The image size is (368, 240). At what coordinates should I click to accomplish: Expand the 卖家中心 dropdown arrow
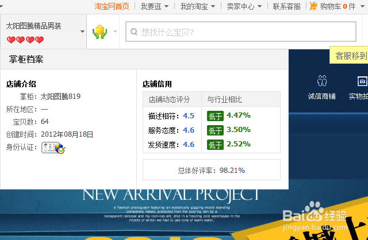[259, 6]
